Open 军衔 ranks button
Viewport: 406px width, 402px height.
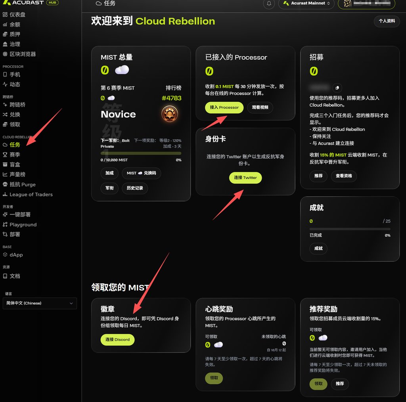[x=109, y=188]
